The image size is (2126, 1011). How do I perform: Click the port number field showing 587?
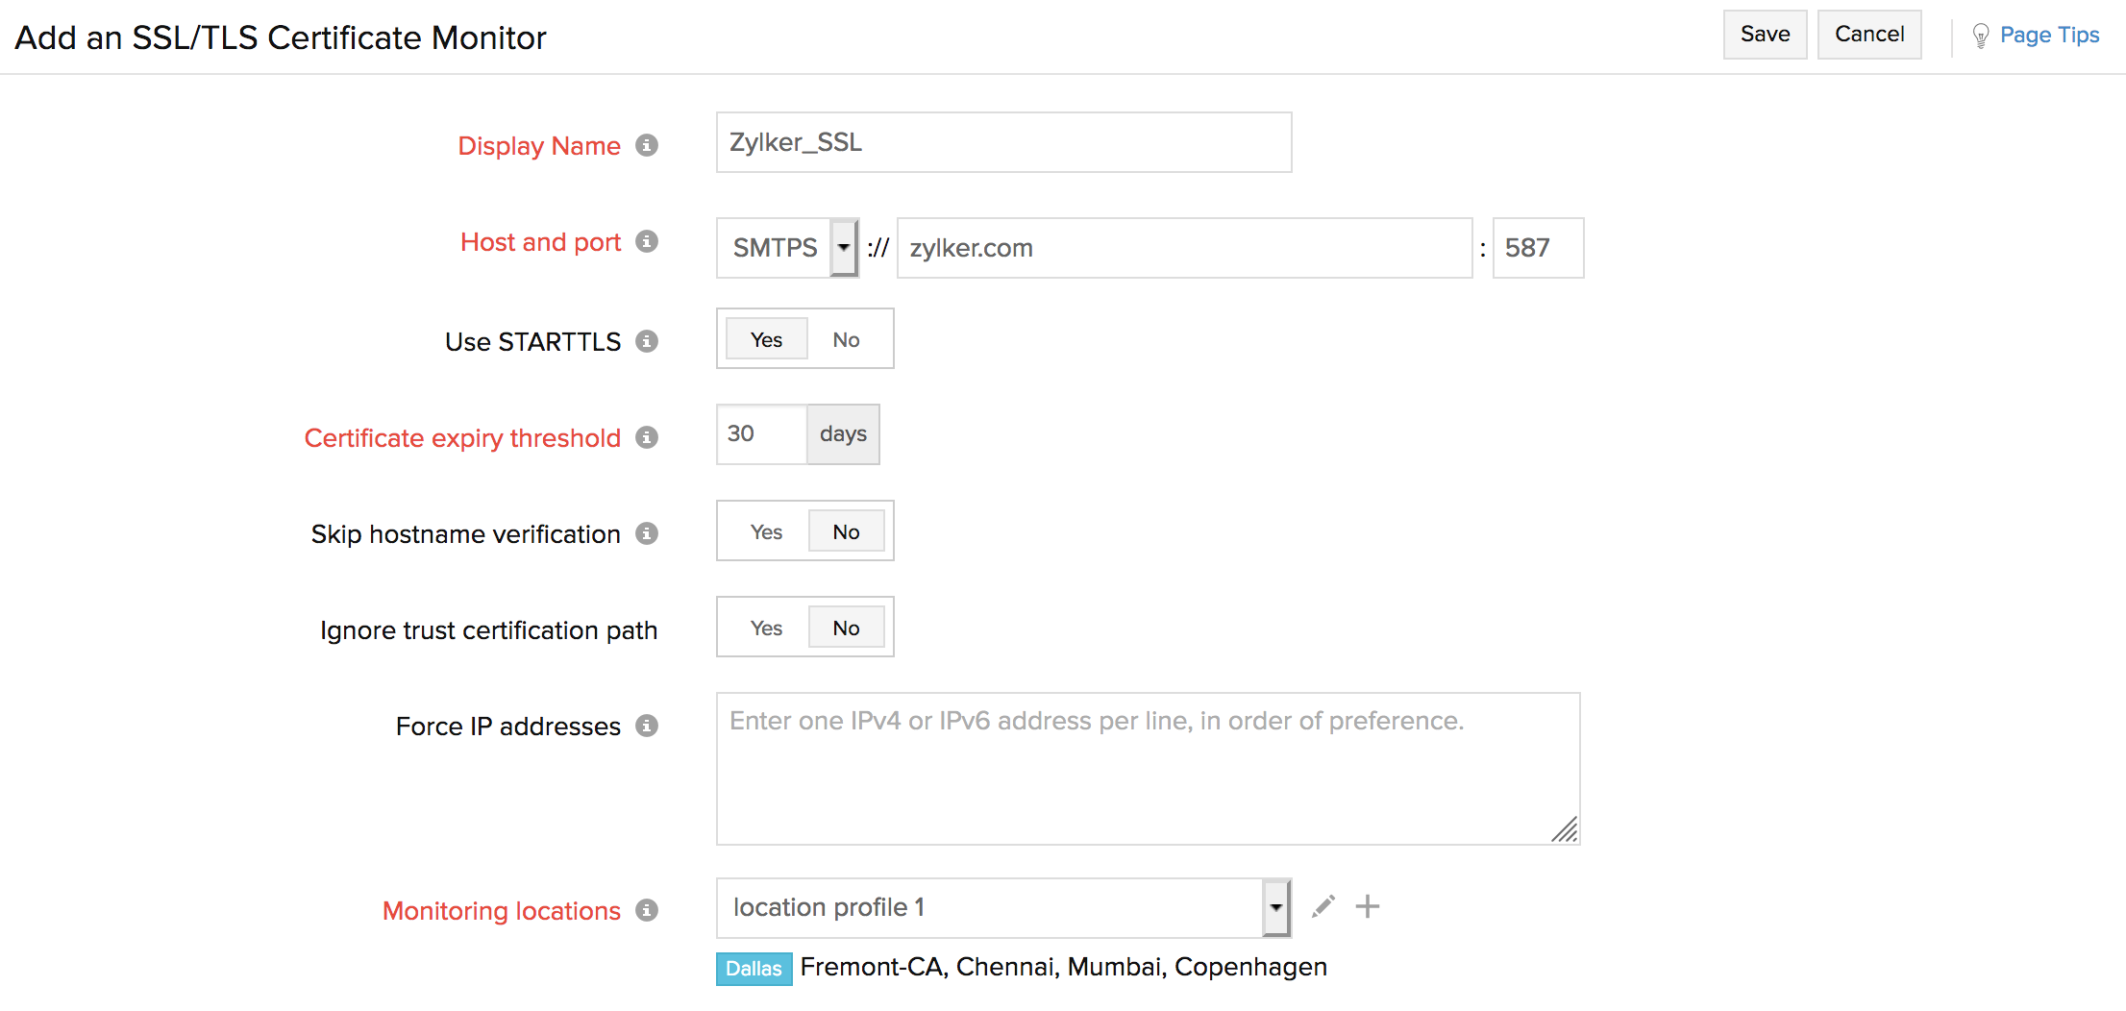pyautogui.click(x=1538, y=248)
